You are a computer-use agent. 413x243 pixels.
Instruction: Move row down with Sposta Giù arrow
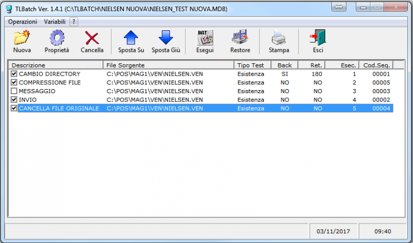click(x=165, y=39)
